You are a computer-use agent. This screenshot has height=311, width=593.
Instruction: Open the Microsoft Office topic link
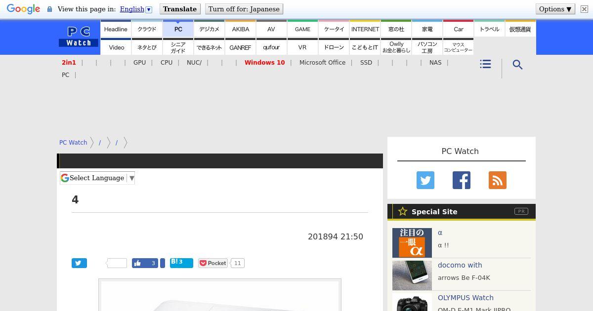click(x=322, y=63)
